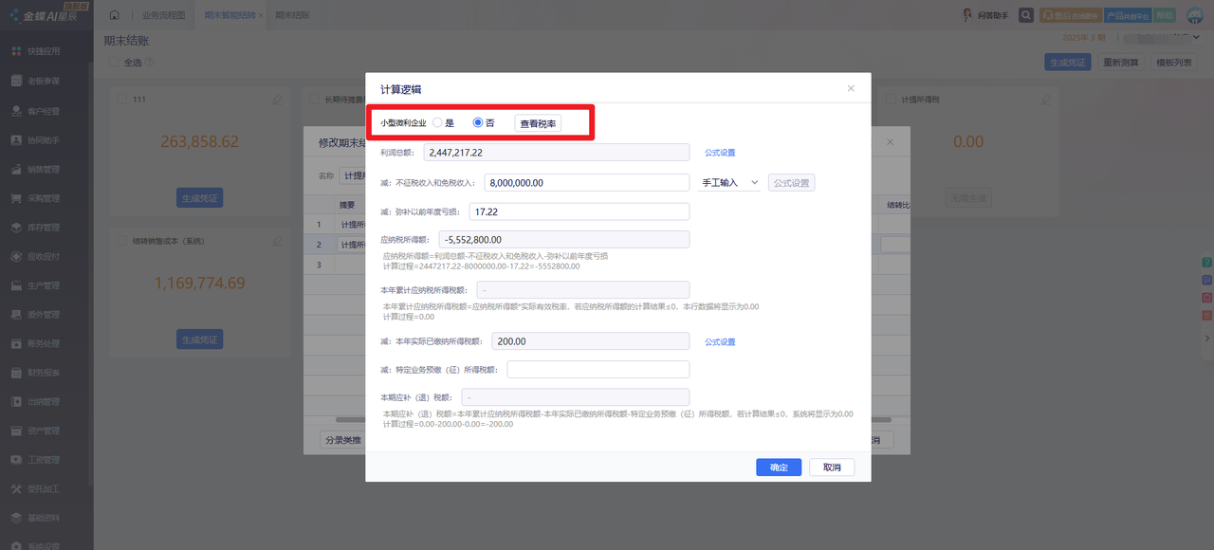Click 生成凭证 on 结转销售成本 card
The height and width of the screenshot is (550, 1214).
tap(199, 339)
